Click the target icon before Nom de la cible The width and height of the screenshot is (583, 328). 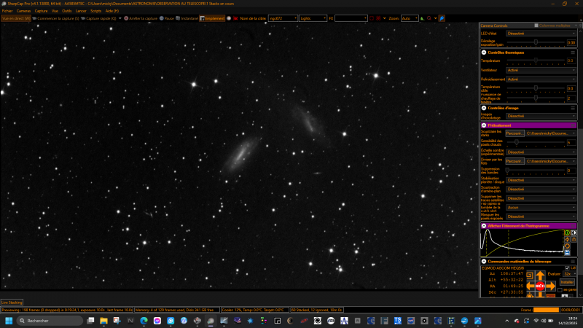click(235, 18)
